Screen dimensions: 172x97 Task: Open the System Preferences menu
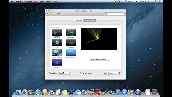tap(24, 1)
